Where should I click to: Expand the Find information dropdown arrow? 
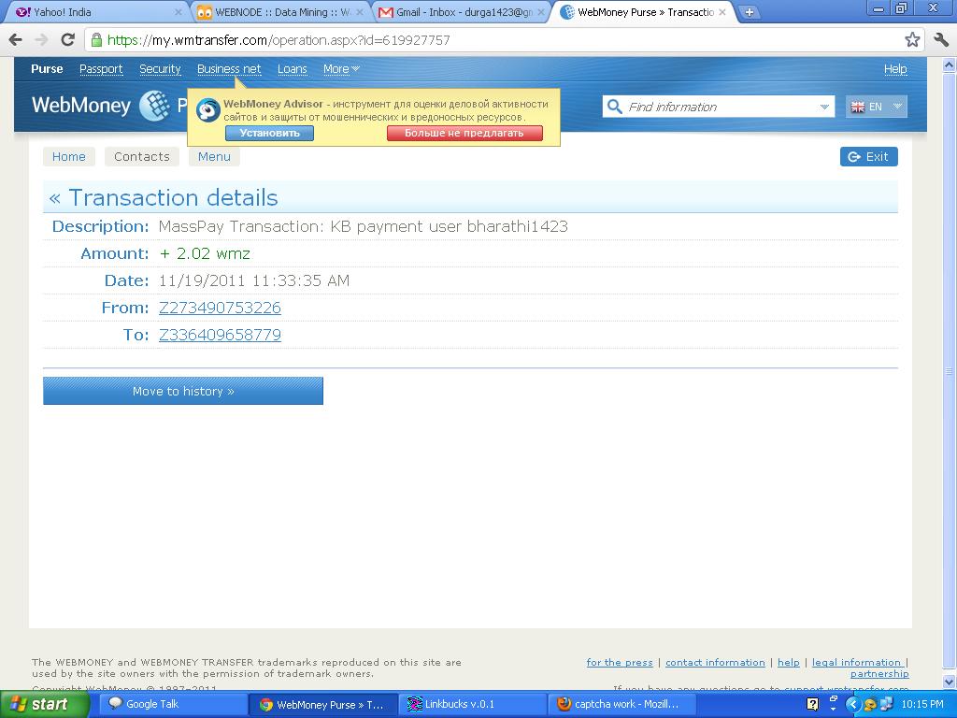[x=823, y=107]
